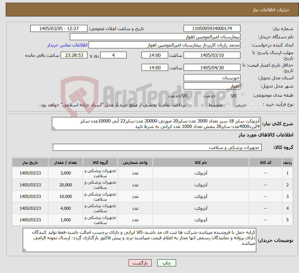Open اطلاعات تماس خریدار link
The image size is (299, 273).
click(67, 45)
